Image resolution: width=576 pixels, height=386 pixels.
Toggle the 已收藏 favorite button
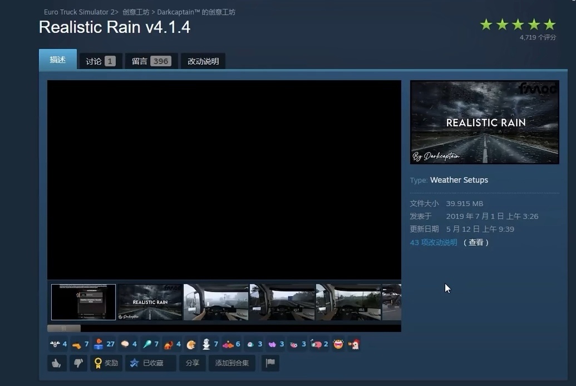[x=151, y=363]
